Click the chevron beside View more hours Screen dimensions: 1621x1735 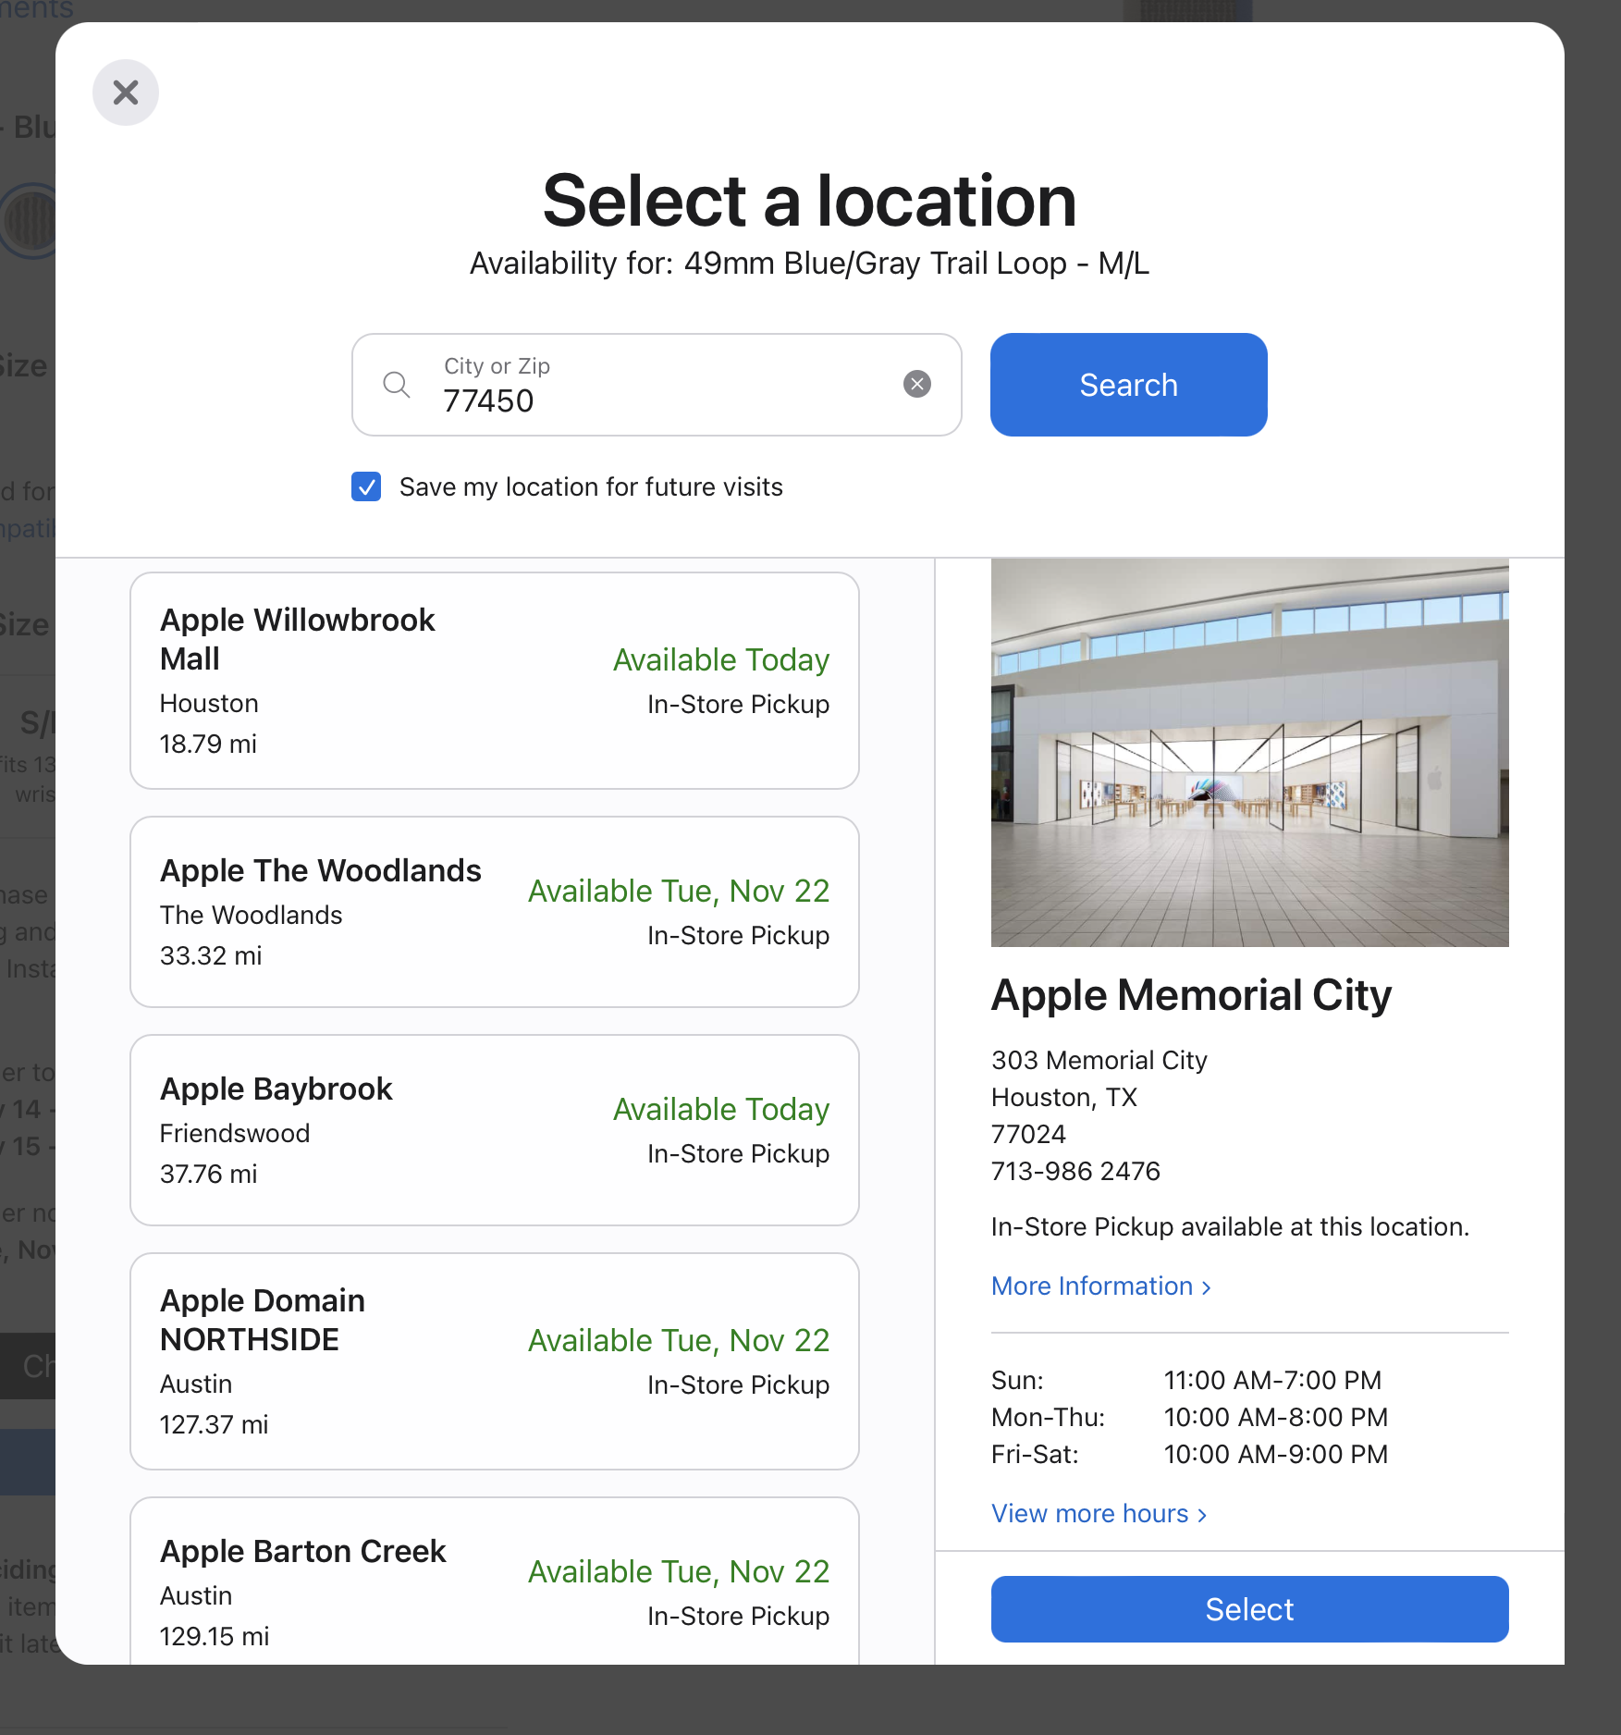[1201, 1515]
